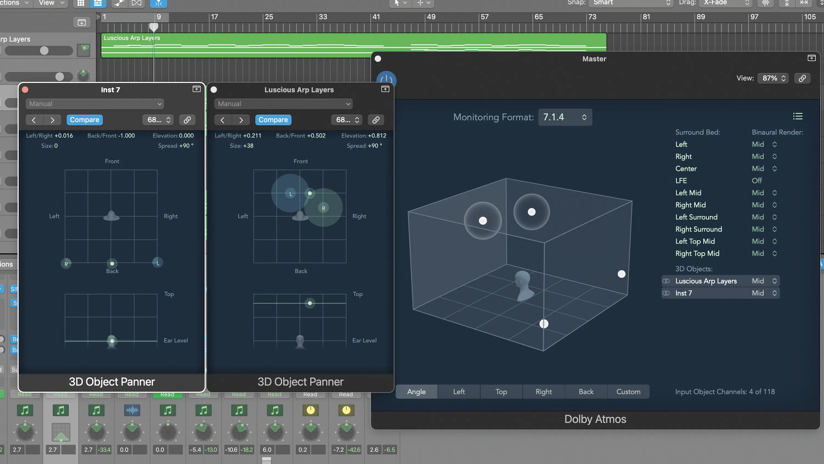
Task: Adjust the Arp Layers track volume slider
Action: click(44, 51)
